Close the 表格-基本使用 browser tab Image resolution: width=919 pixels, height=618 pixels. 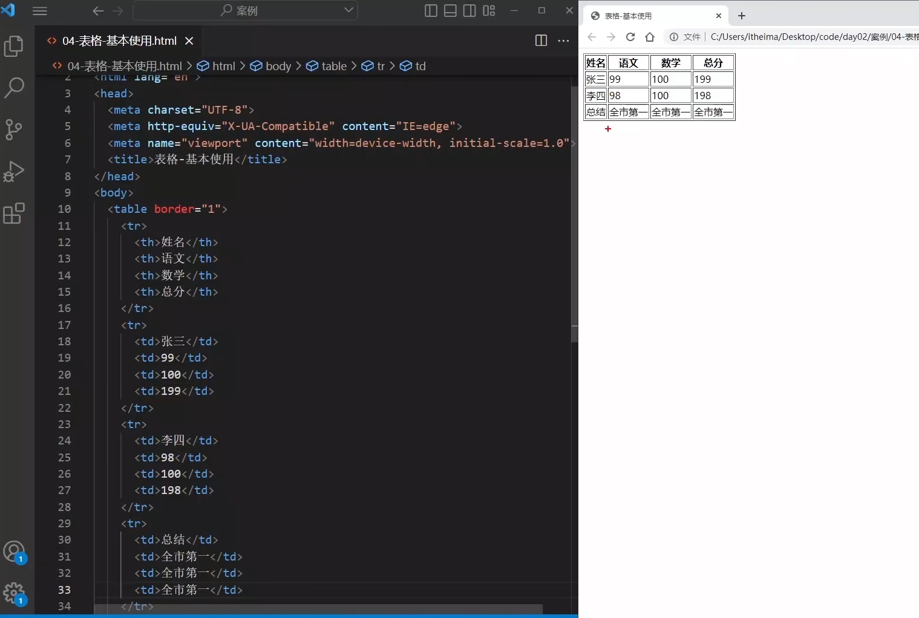click(719, 16)
